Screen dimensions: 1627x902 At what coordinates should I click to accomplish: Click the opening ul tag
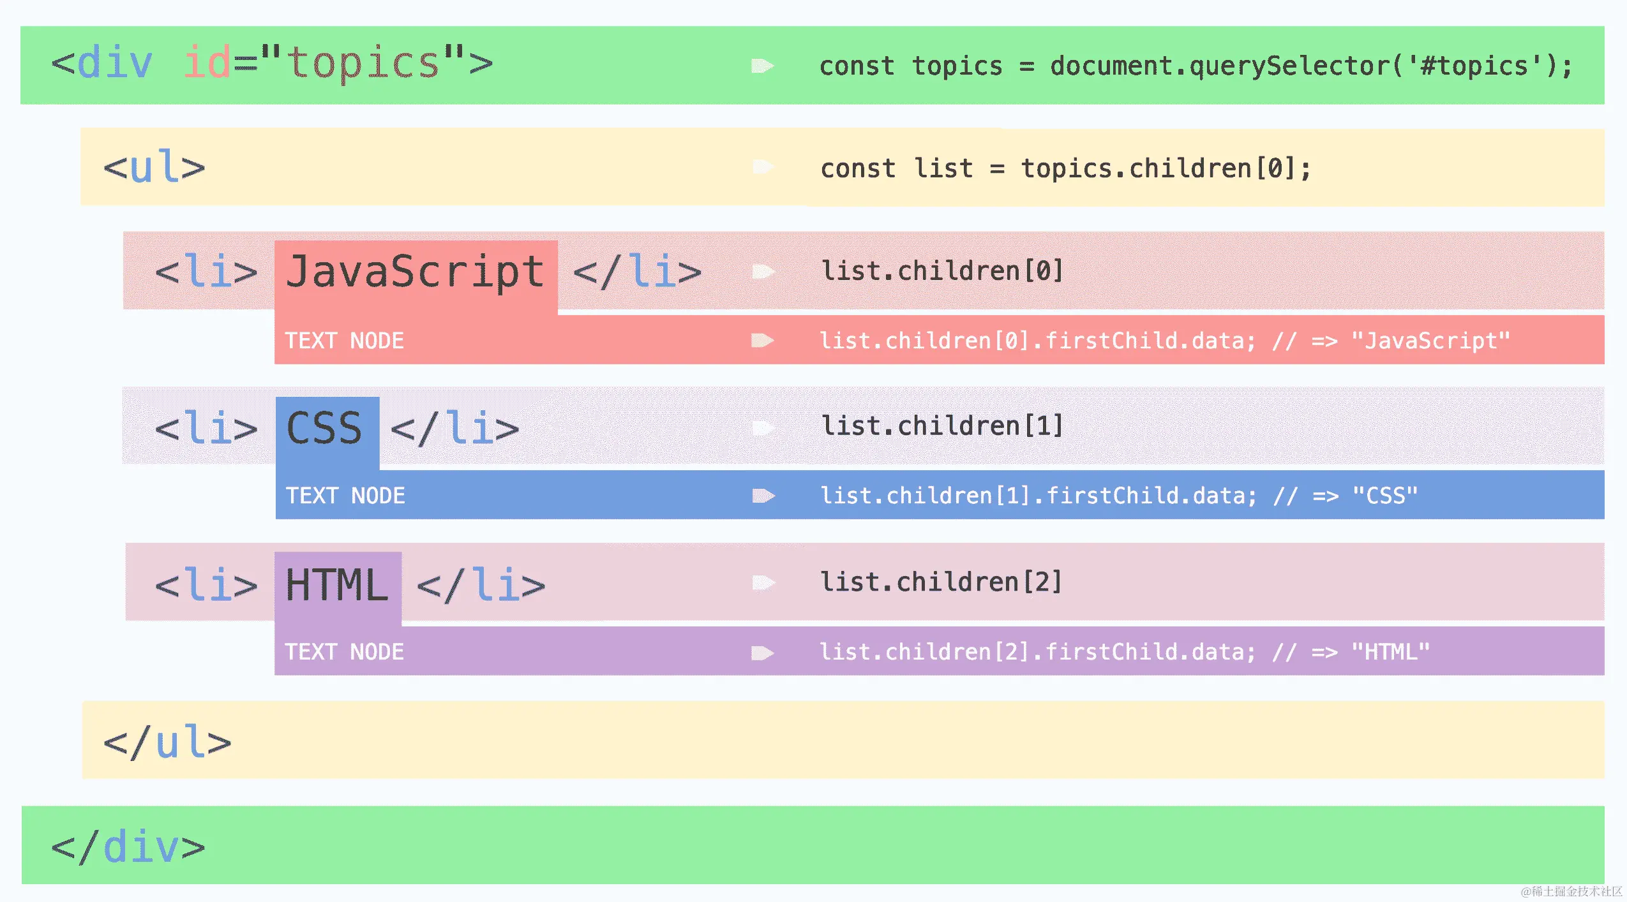pyautogui.click(x=154, y=167)
